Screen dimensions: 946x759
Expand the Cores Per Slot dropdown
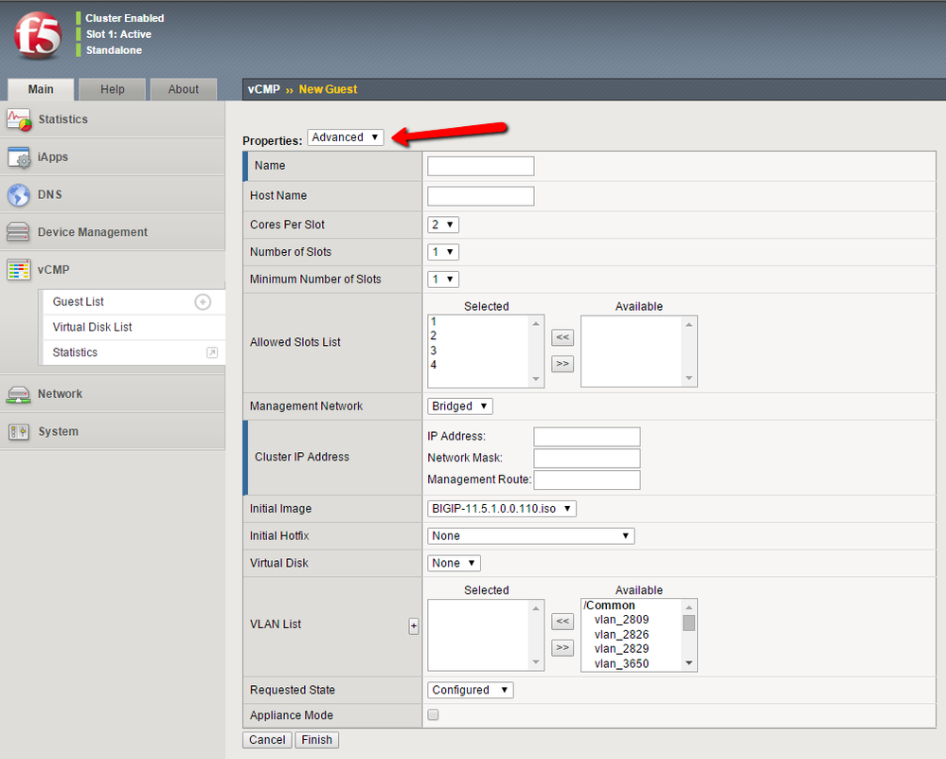pos(443,225)
